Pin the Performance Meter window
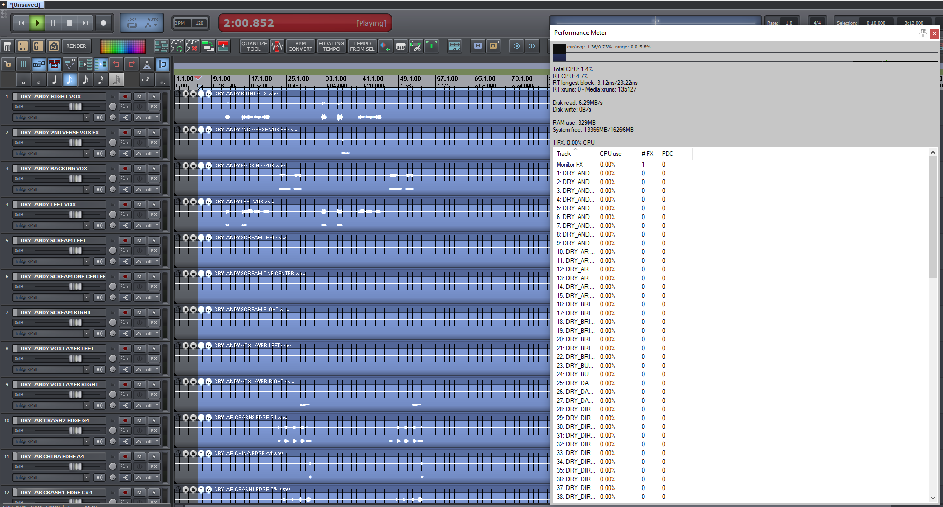Screen dimensions: 943x507 923,33
